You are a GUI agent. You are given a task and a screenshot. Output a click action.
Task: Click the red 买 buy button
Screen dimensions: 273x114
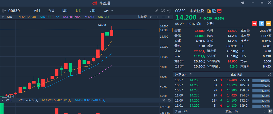pyautogui.click(x=255, y=23)
